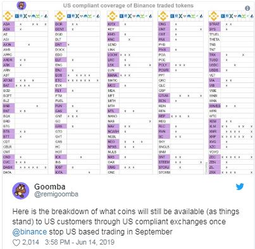Open the token coverage chart image

128,88
